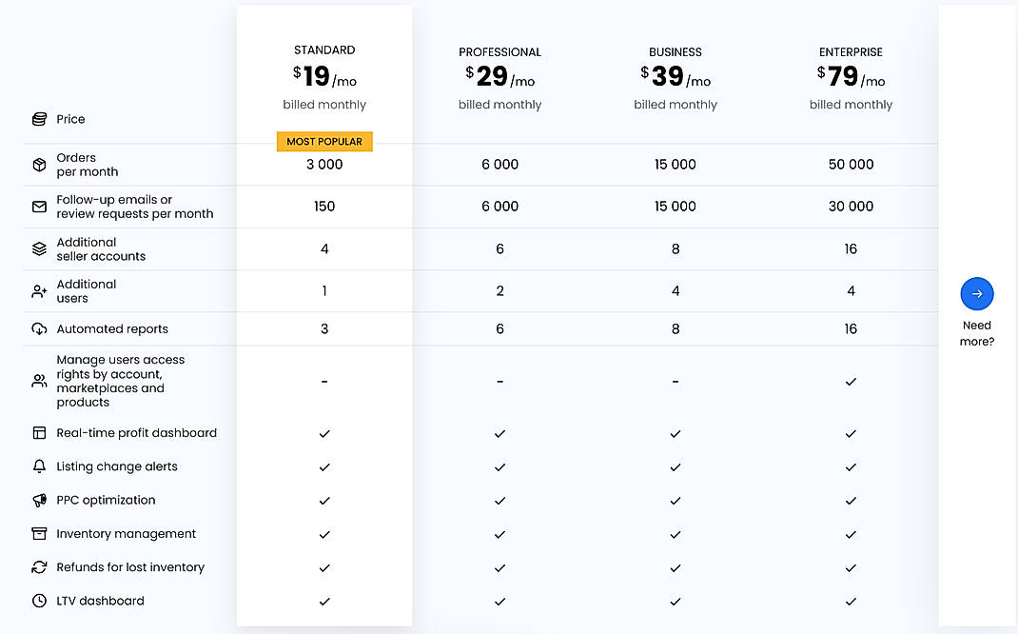This screenshot has width=1018, height=634.
Task: Click the Real-time profit dashboard icon
Action: click(38, 432)
